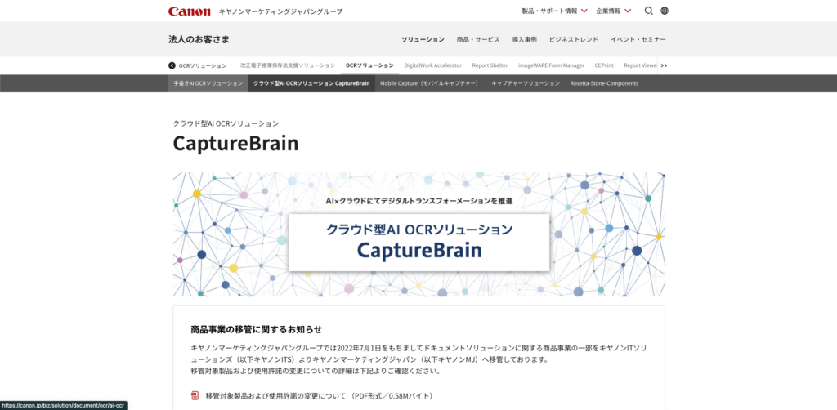Open the 商品・サービス menu
837x410 pixels.
(x=478, y=39)
